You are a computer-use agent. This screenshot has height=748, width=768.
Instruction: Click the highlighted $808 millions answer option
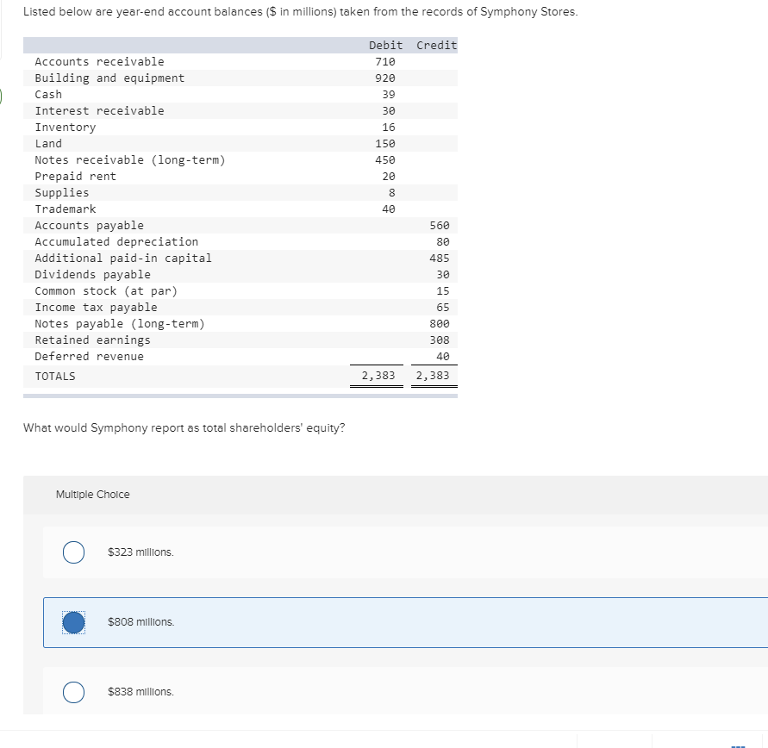(x=259, y=621)
